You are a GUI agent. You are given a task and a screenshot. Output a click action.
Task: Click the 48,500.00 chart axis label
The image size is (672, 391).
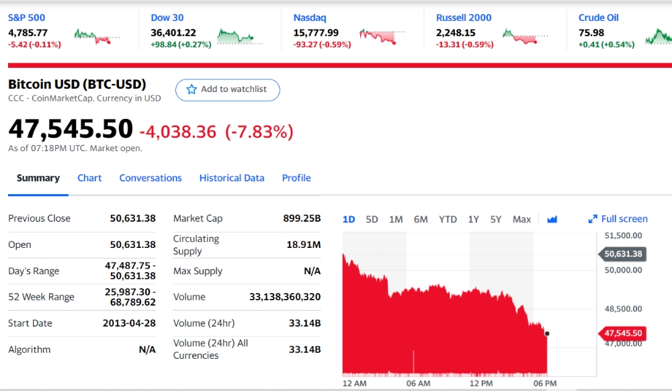(x=623, y=309)
